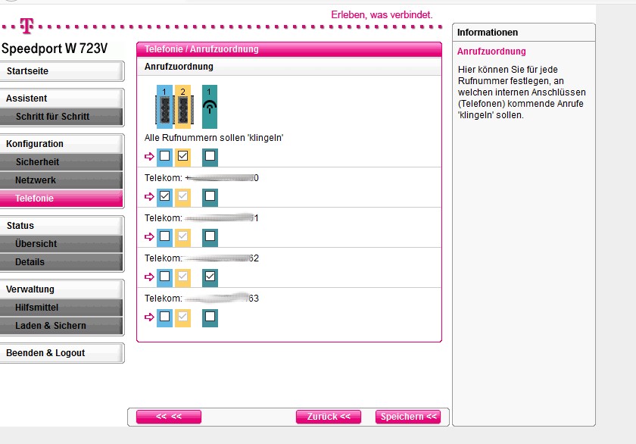Image resolution: width=636 pixels, height=444 pixels.
Task: Click the yellow phone port 2 icon
Action: [x=183, y=107]
